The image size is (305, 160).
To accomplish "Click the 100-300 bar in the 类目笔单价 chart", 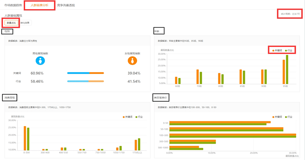I will click(x=233, y=135).
